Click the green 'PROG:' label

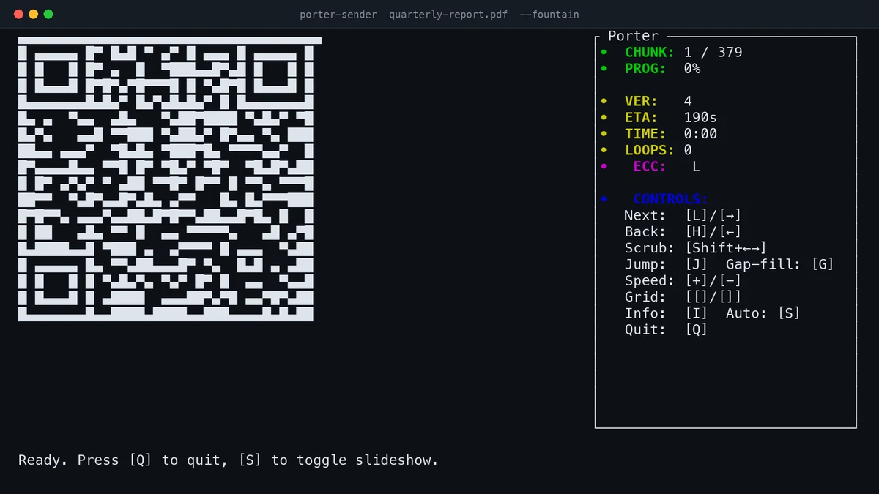click(645, 68)
